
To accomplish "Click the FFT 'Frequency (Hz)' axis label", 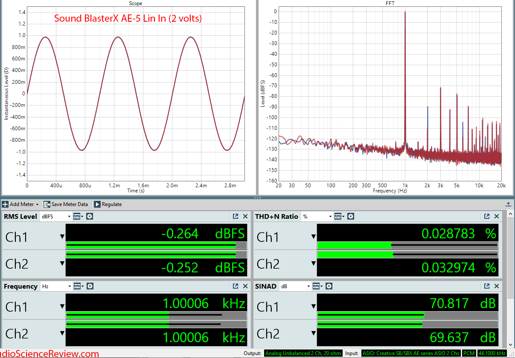I will [x=390, y=191].
